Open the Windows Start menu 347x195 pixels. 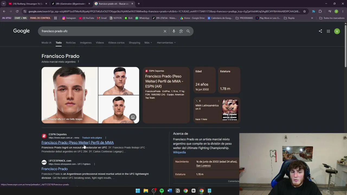point(138,191)
